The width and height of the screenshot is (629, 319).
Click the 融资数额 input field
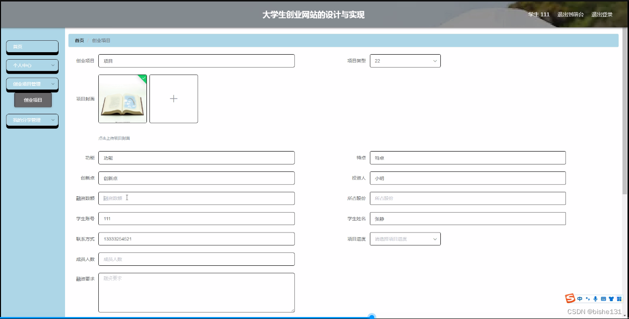196,198
